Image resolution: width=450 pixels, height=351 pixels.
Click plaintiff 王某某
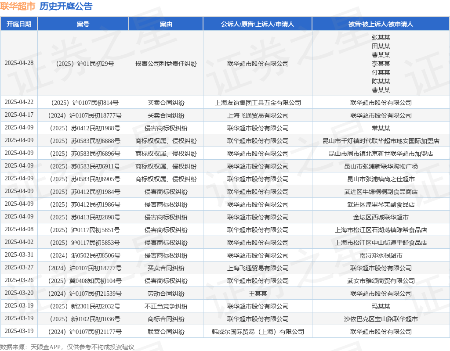tap(258, 294)
